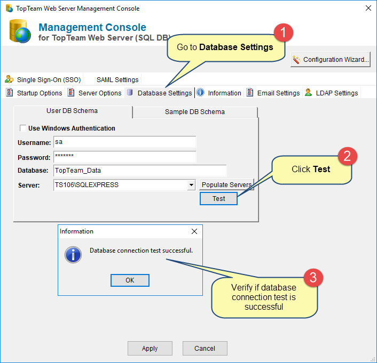Viewport: 377px width, 363px height.
Task: Click the Password input field
Action: pos(124,157)
